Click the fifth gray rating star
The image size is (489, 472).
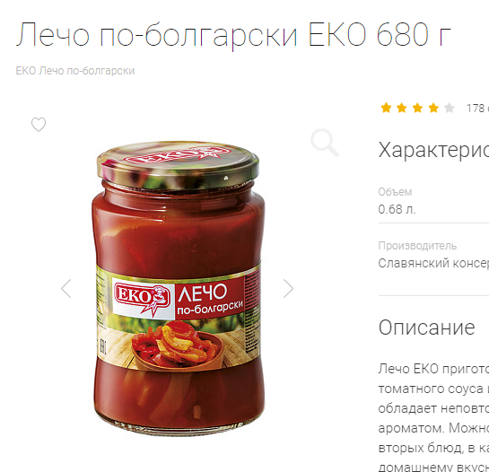pyautogui.click(x=450, y=108)
